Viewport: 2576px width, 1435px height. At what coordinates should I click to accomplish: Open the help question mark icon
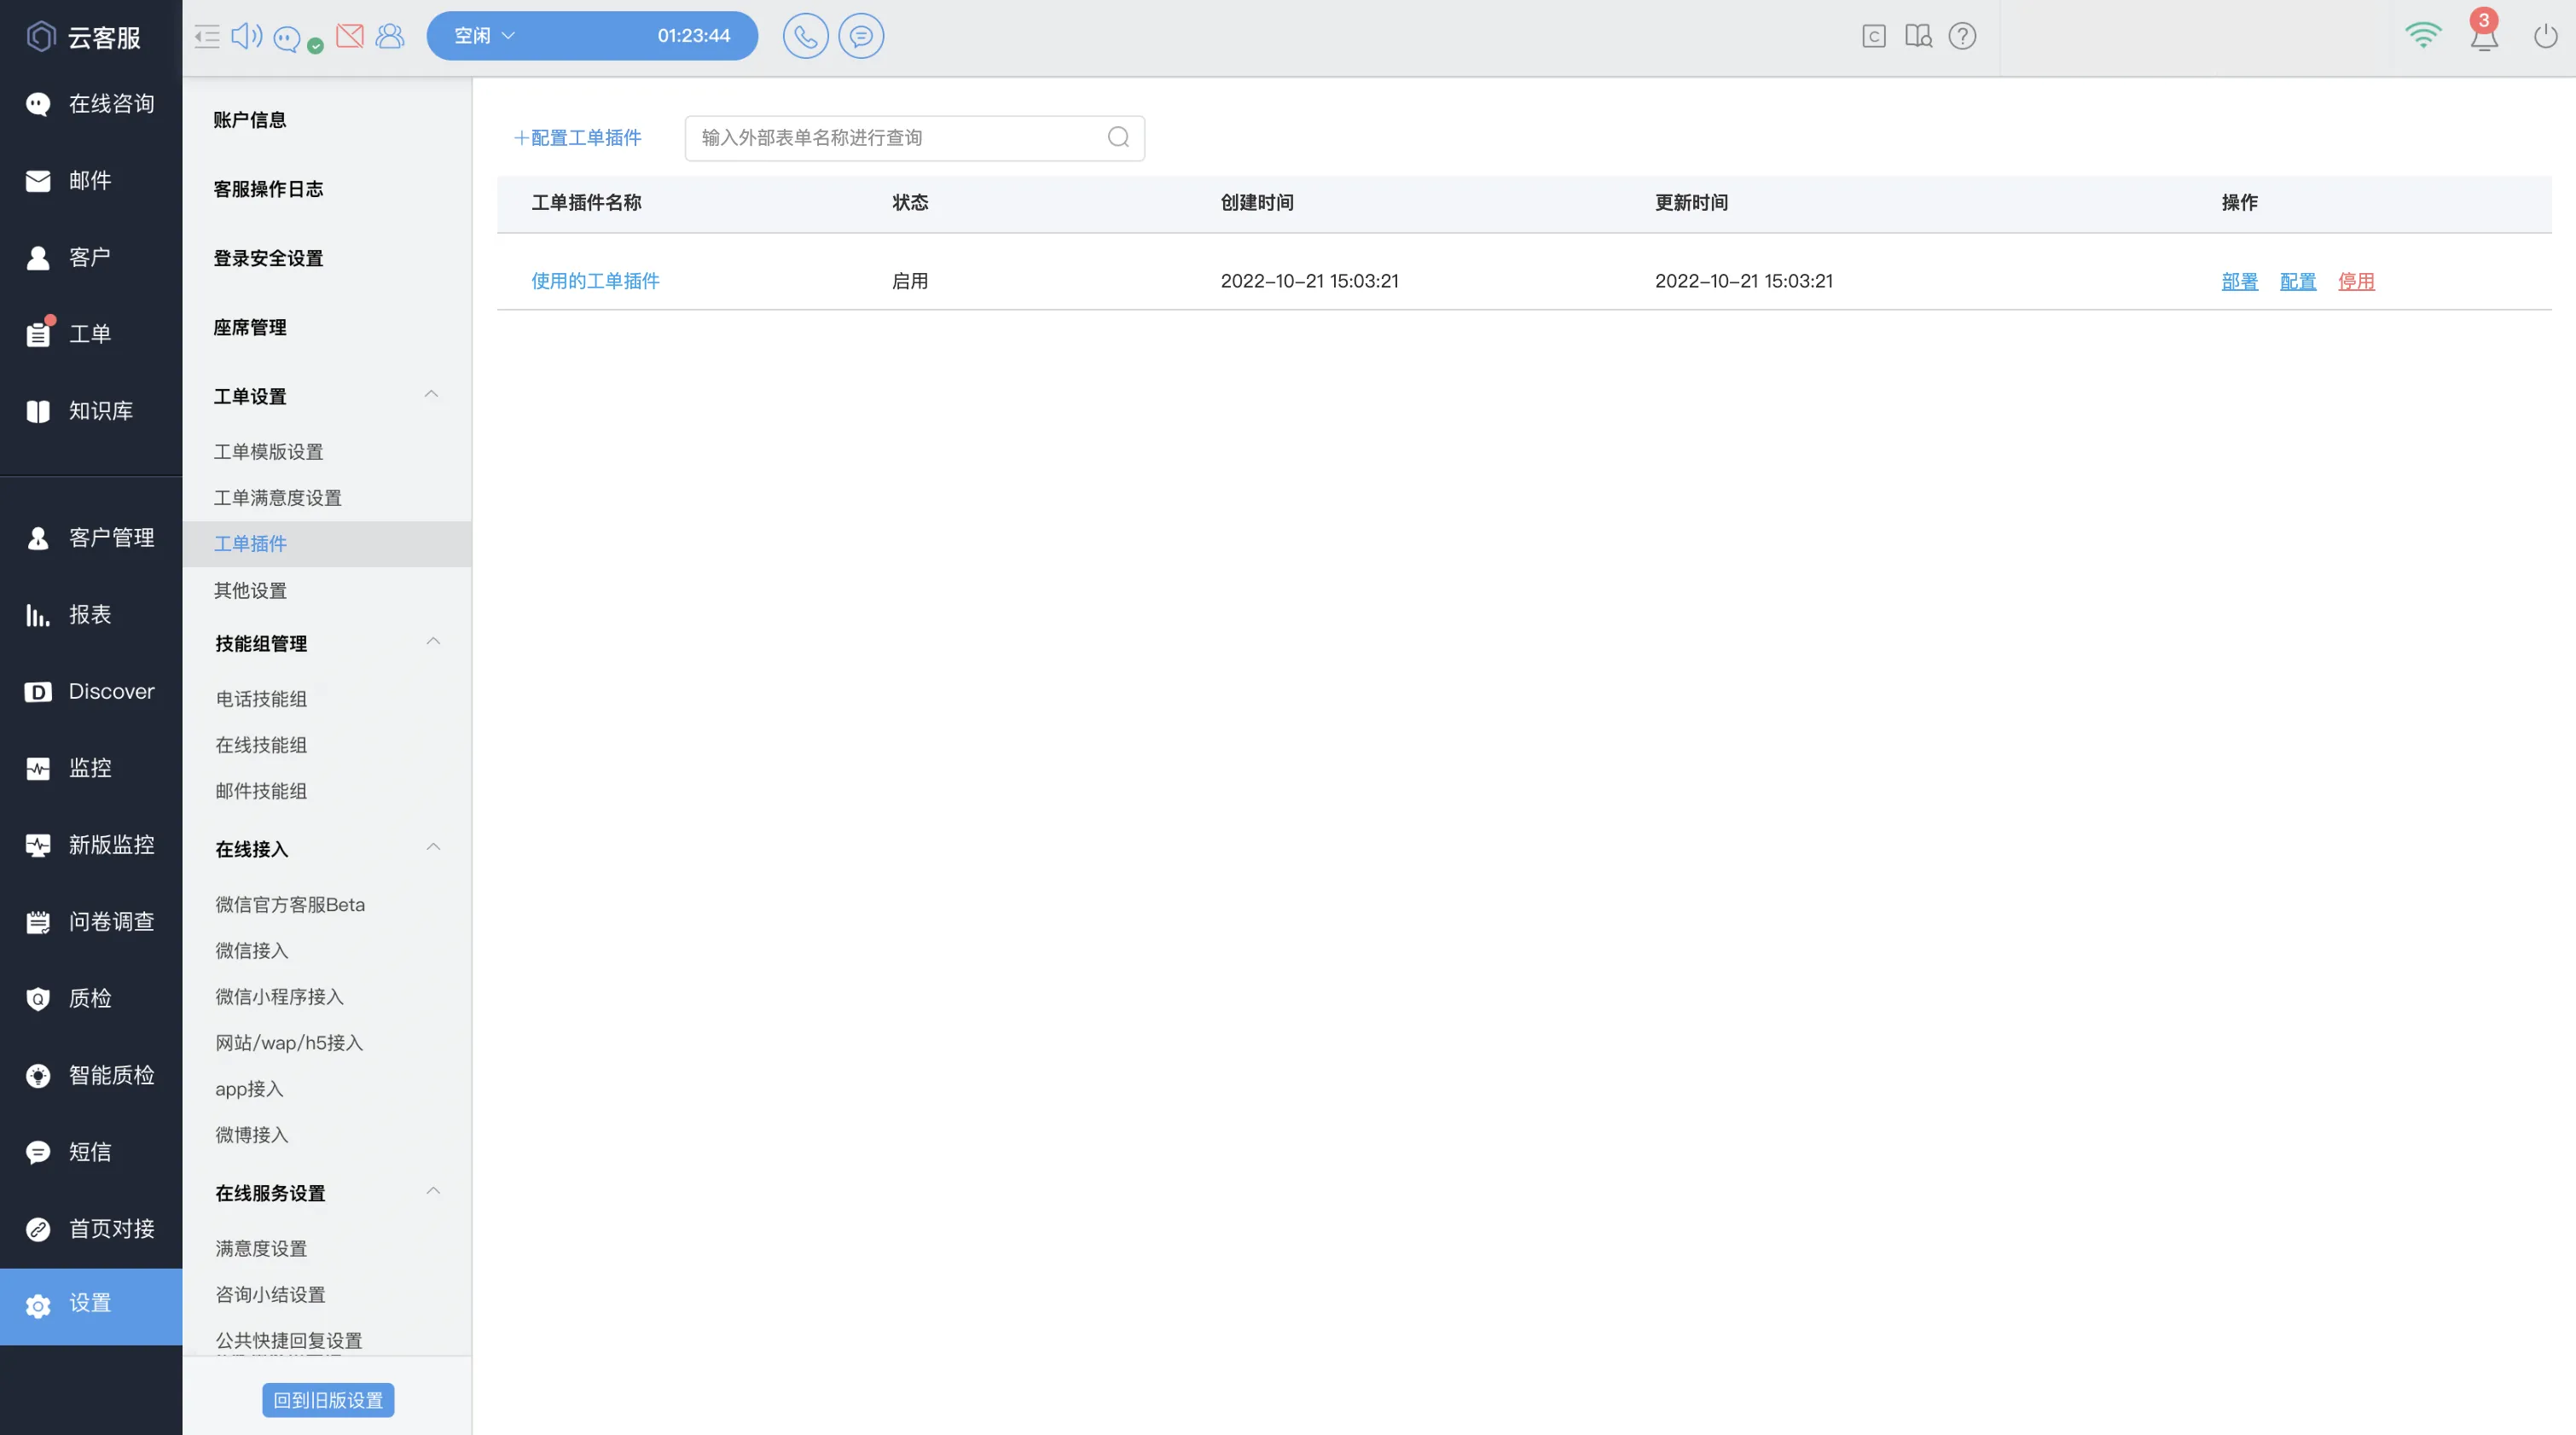(1962, 37)
